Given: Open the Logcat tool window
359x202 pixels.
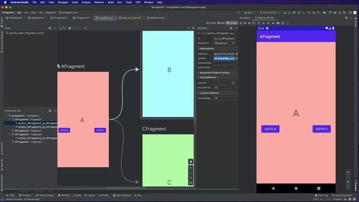Looking at the screenshot, I should (x=90, y=195).
